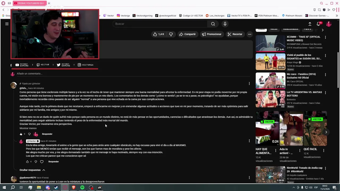Click the heart bookmark icon in address bar
Image resolution: width=340 pixels, height=191 pixels.
pos(334,10)
